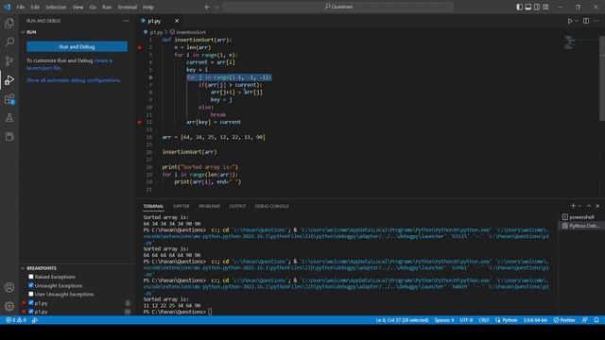Click the feedback icon in status bar
Screen dimensions: 605x340
coord(585,320)
